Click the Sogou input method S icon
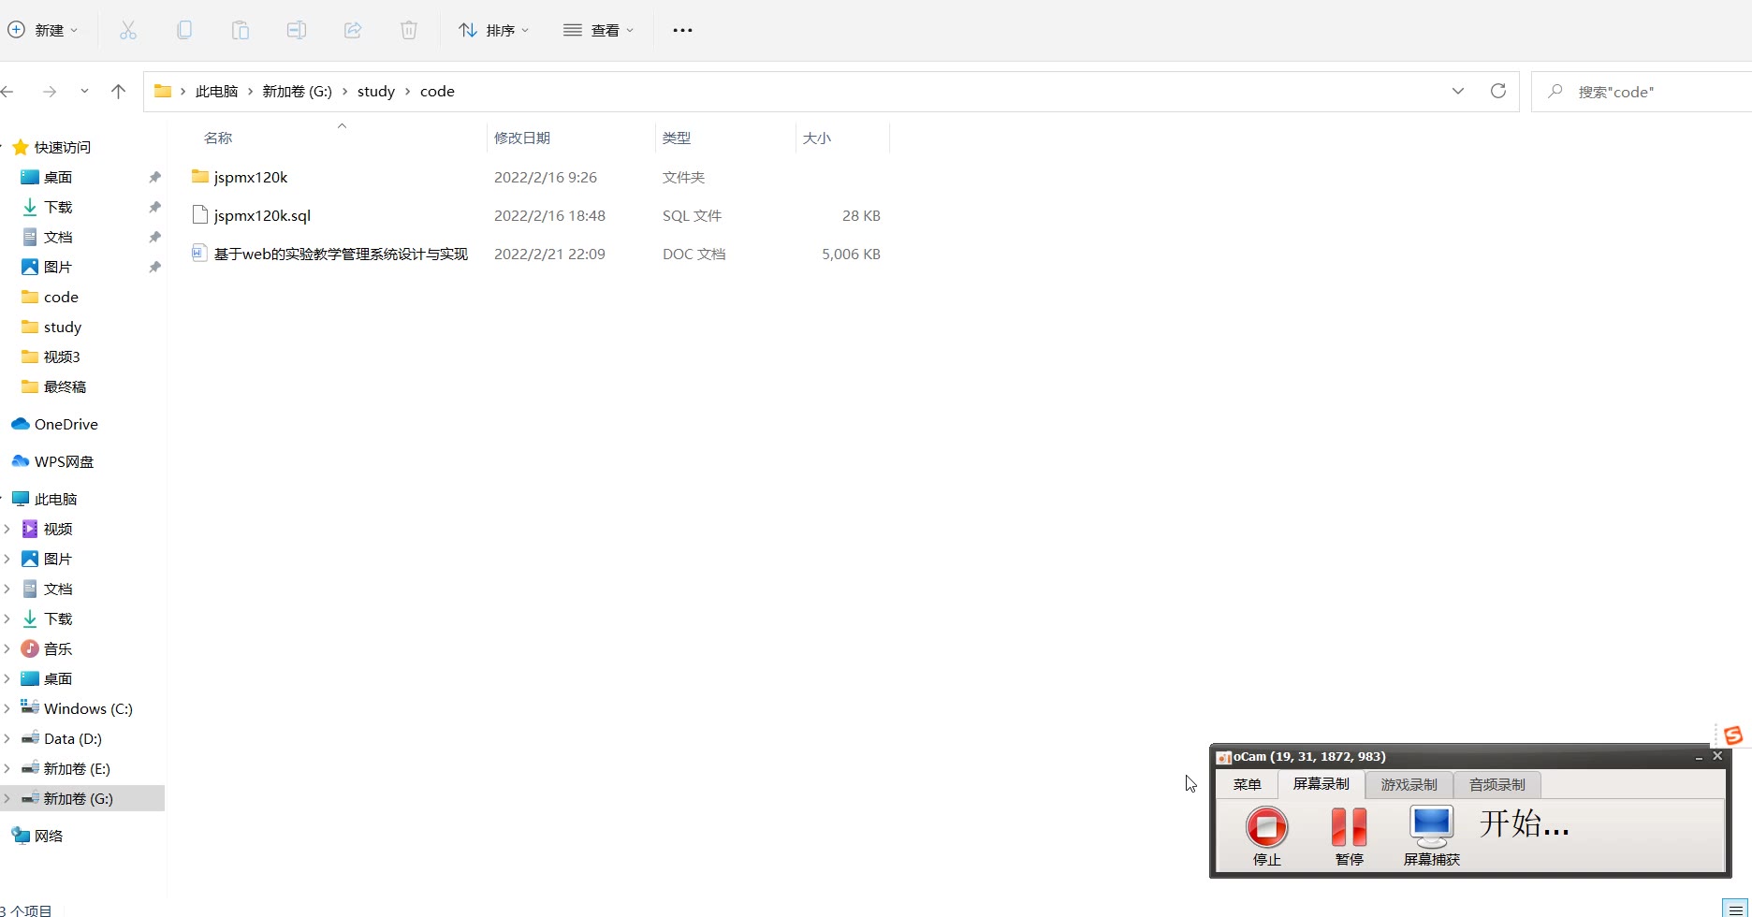Screen dimensions: 1752x917 coord(1733,735)
